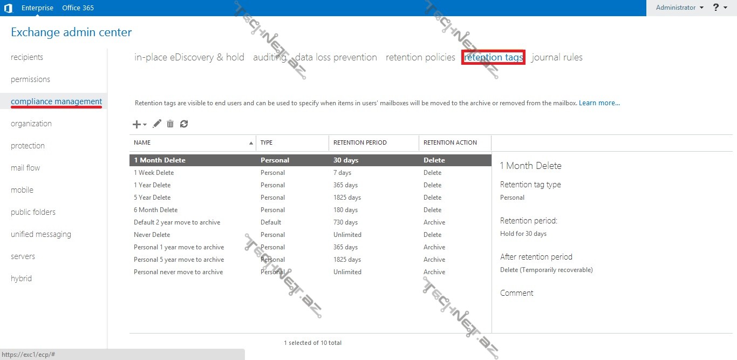The image size is (737, 360).
Task: Expand the Administrator account dropdown
Action: [679, 8]
